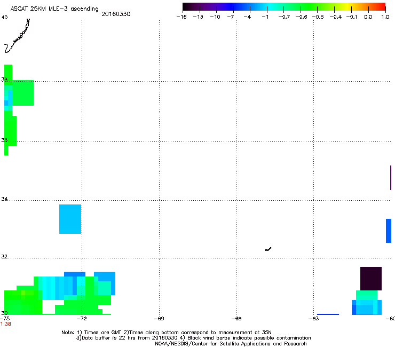The width and height of the screenshot is (395, 347).
Task: Click the red time stamp 1:38
Action: 5,324
